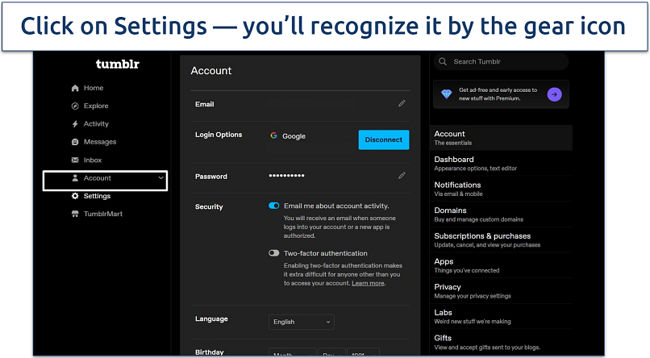Open Messages in the left menu

click(x=100, y=142)
